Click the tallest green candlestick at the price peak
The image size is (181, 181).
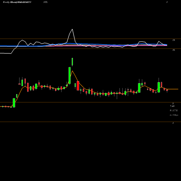70,75
